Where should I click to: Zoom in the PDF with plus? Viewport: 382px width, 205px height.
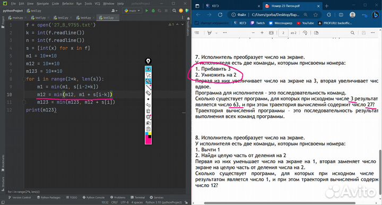click(262, 33)
